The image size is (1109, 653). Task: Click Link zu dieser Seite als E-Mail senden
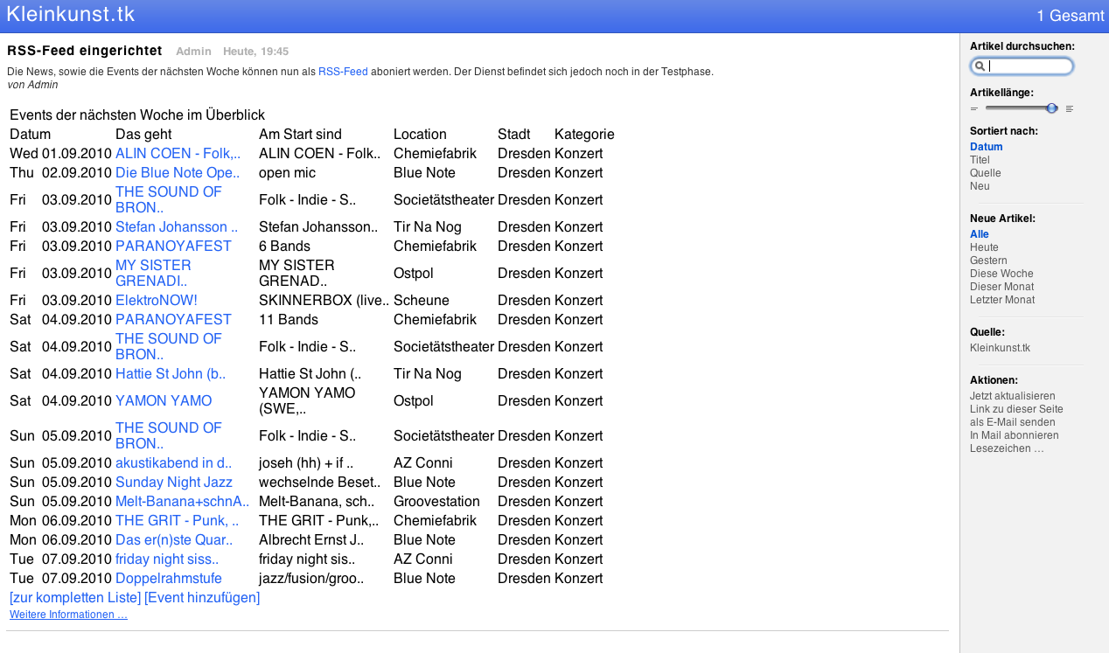tap(1016, 415)
